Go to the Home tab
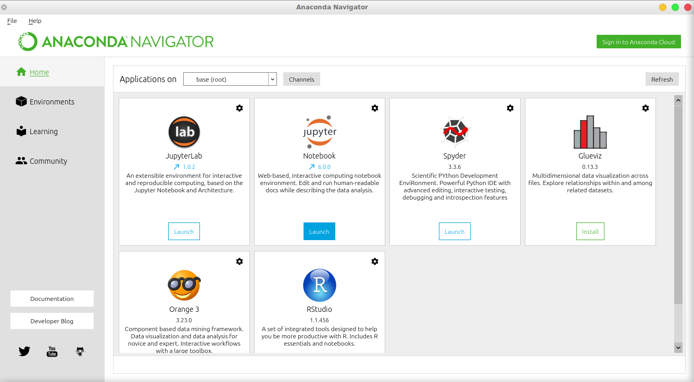The width and height of the screenshot is (694, 382). [x=52, y=72]
